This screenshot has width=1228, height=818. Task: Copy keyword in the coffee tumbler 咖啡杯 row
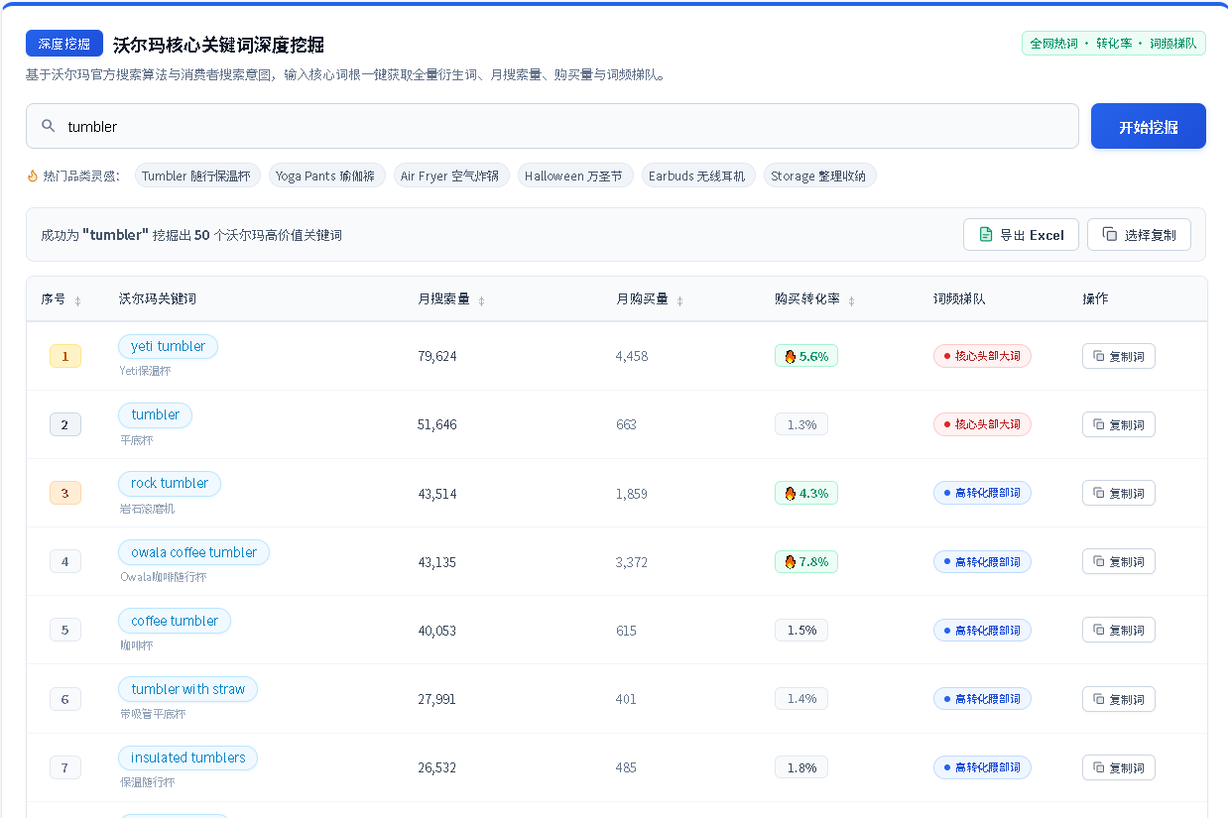click(1118, 630)
